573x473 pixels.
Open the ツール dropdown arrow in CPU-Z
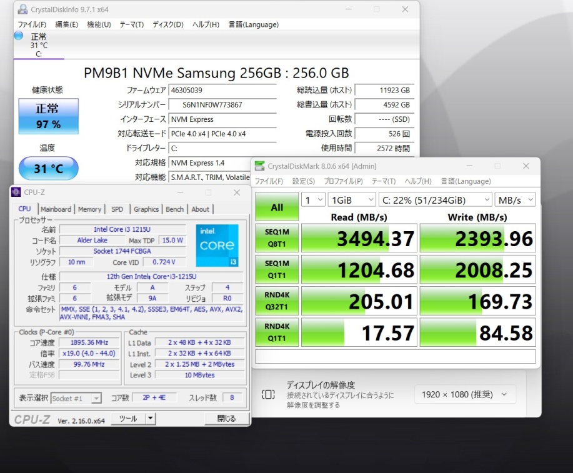[x=150, y=419]
